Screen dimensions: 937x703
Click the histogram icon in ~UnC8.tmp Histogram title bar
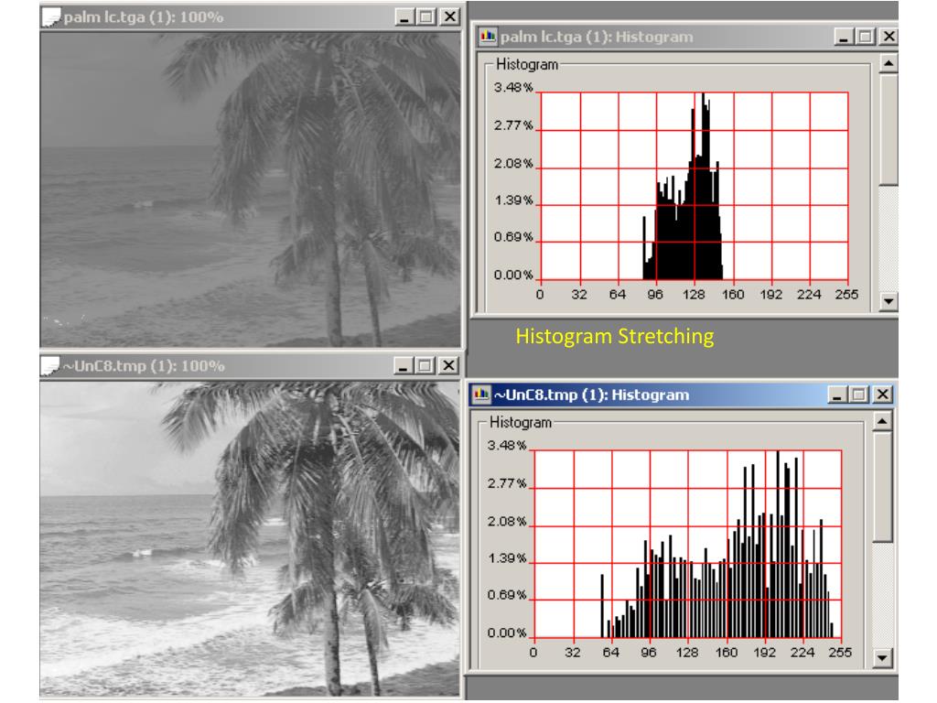481,395
